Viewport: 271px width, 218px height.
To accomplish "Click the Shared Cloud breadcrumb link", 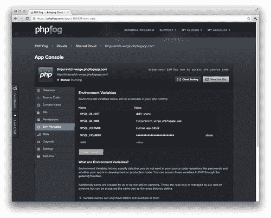I will point(86,46).
